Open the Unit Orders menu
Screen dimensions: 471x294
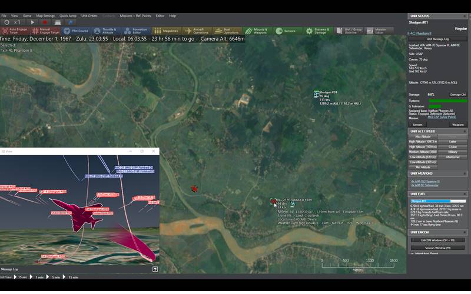[88, 15]
